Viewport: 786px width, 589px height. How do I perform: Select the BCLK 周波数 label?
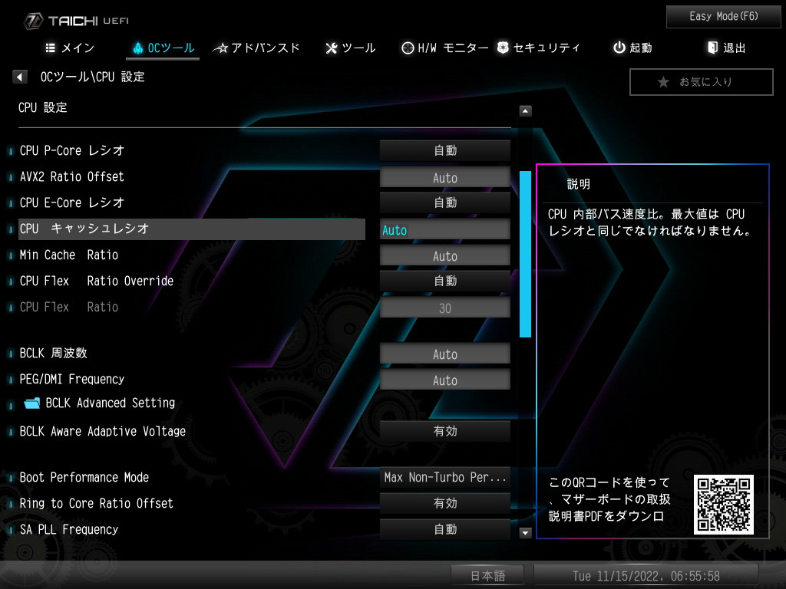pyautogui.click(x=53, y=353)
